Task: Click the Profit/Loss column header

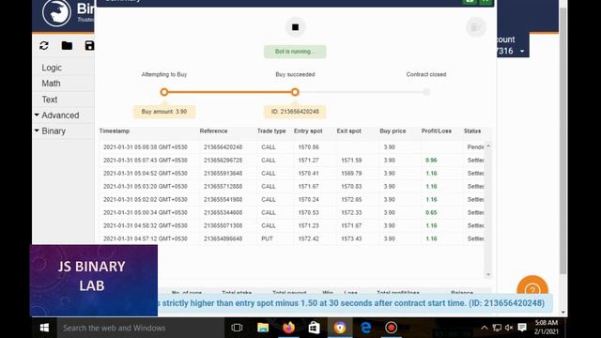Action: pyautogui.click(x=436, y=131)
